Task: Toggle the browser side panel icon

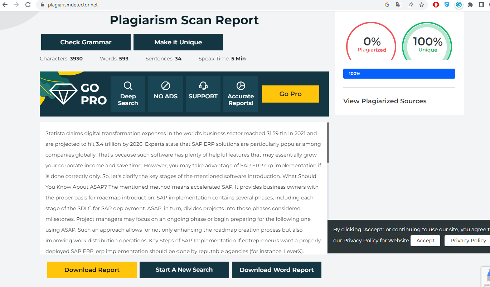Action: (x=482, y=5)
